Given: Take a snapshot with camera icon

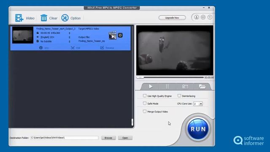Looking at the screenshot, I should point(185,87).
